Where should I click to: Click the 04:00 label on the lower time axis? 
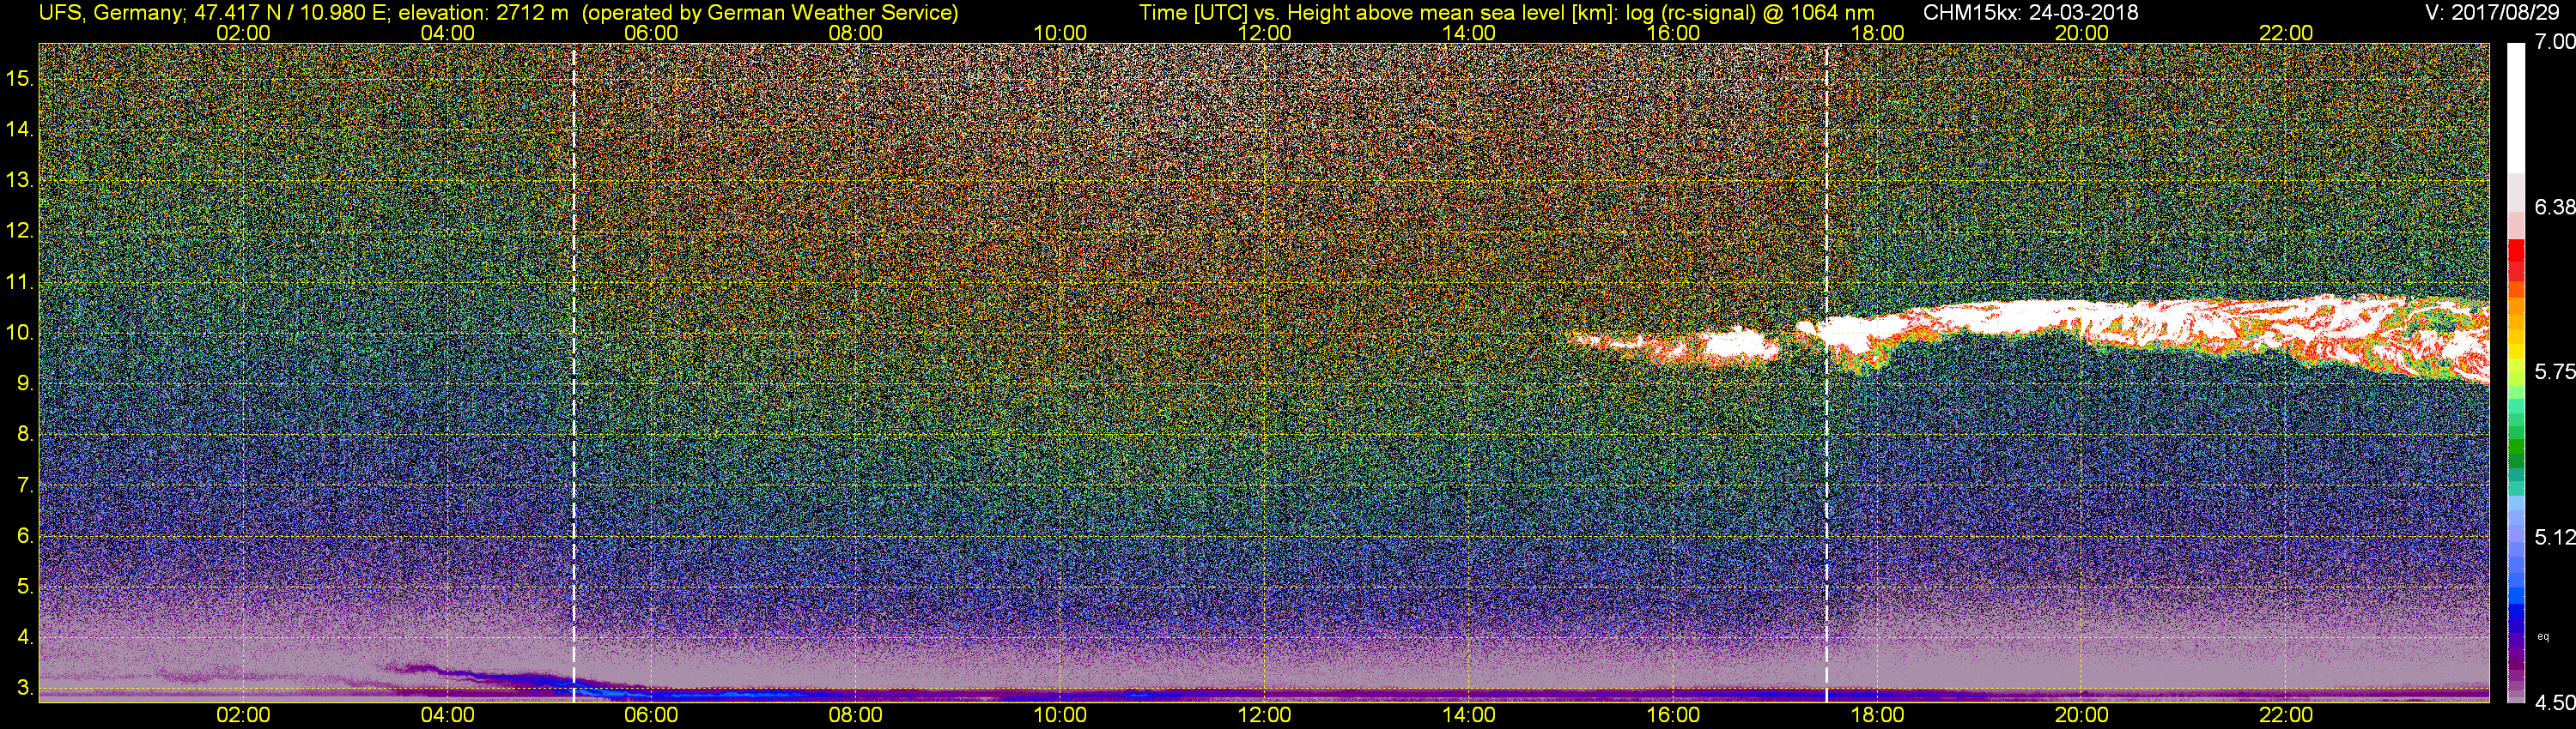click(447, 715)
